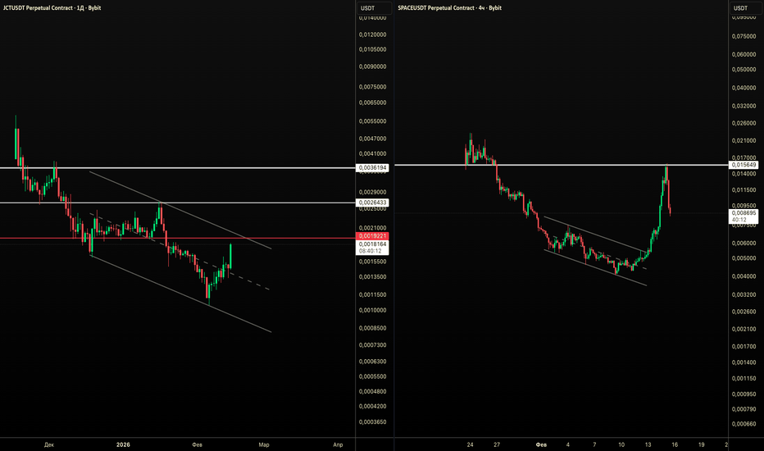Click the 24 date label on SPACEUSDT axis
The width and height of the screenshot is (764, 451).
click(470, 444)
